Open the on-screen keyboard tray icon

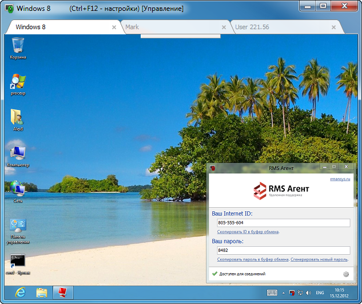pos(272,293)
